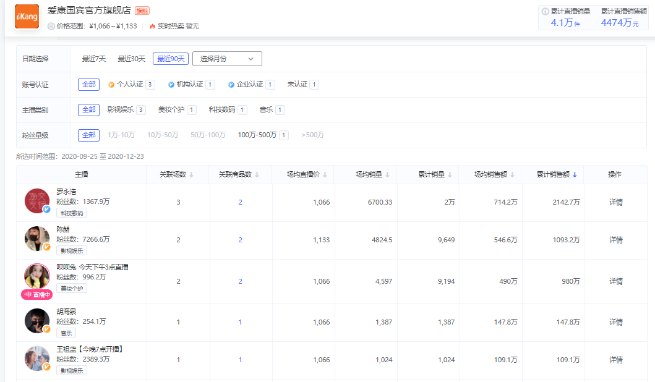
Task: Filter streamers by 影视娱乐 category
Action: (x=126, y=110)
